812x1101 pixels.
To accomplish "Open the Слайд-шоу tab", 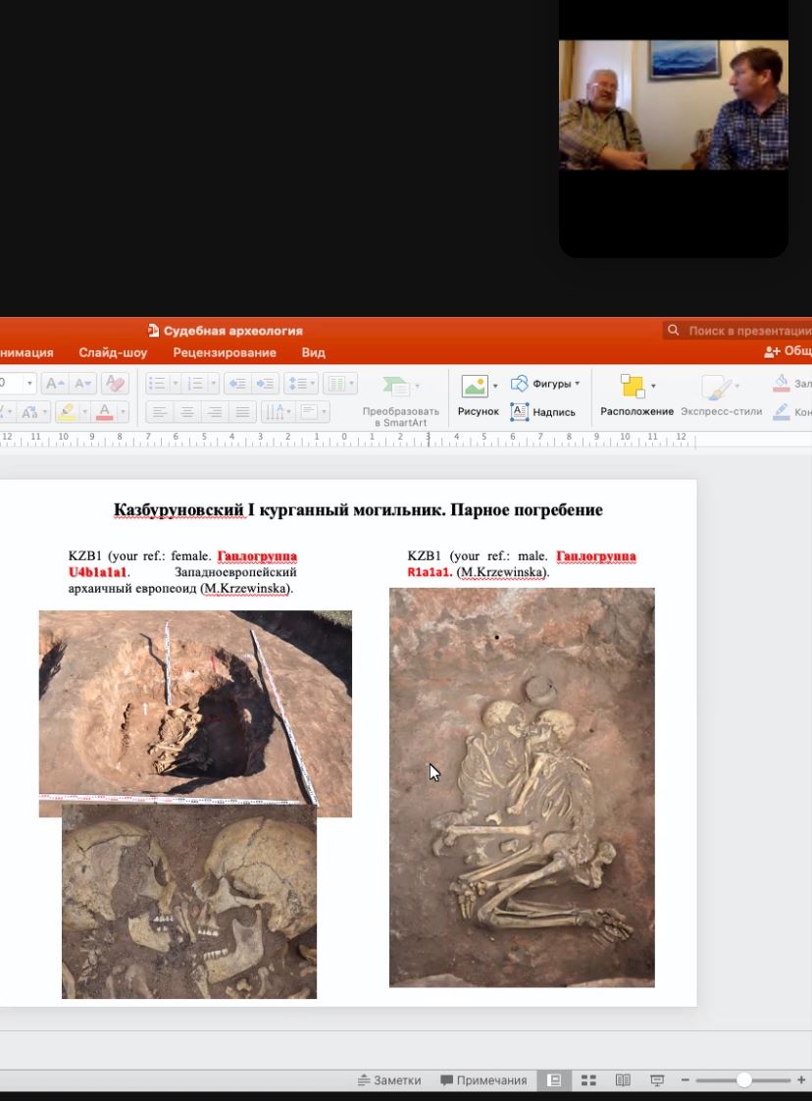I will (113, 352).
